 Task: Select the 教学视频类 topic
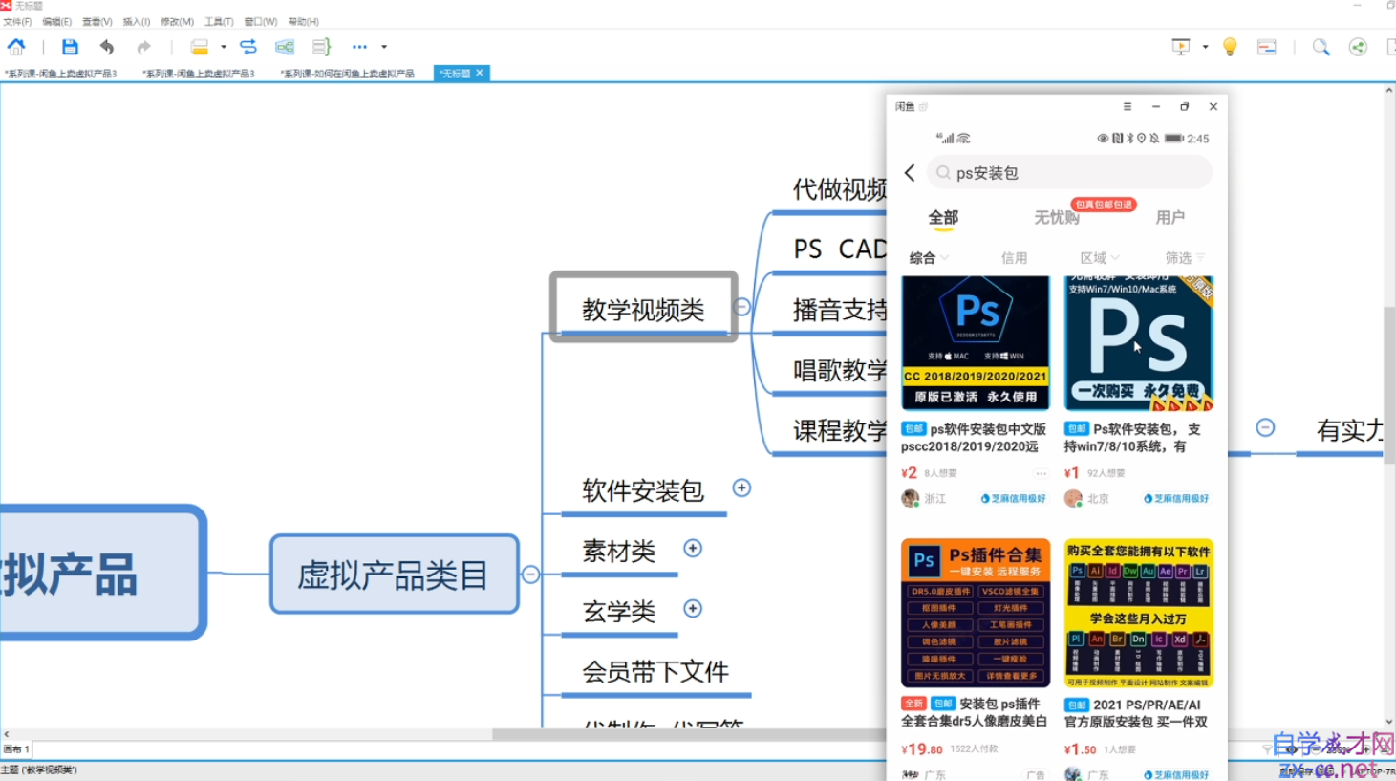coord(643,308)
